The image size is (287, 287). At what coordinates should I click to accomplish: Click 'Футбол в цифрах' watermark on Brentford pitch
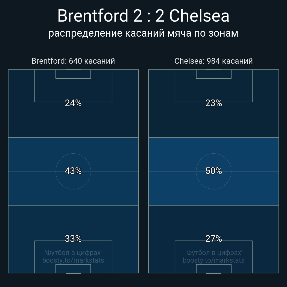click(73, 253)
